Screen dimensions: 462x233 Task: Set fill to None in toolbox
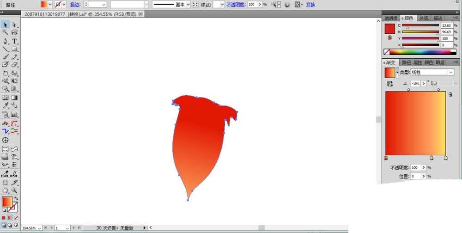point(16,218)
